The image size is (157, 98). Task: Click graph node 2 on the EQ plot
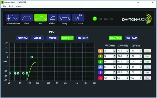[x=15, y=73]
